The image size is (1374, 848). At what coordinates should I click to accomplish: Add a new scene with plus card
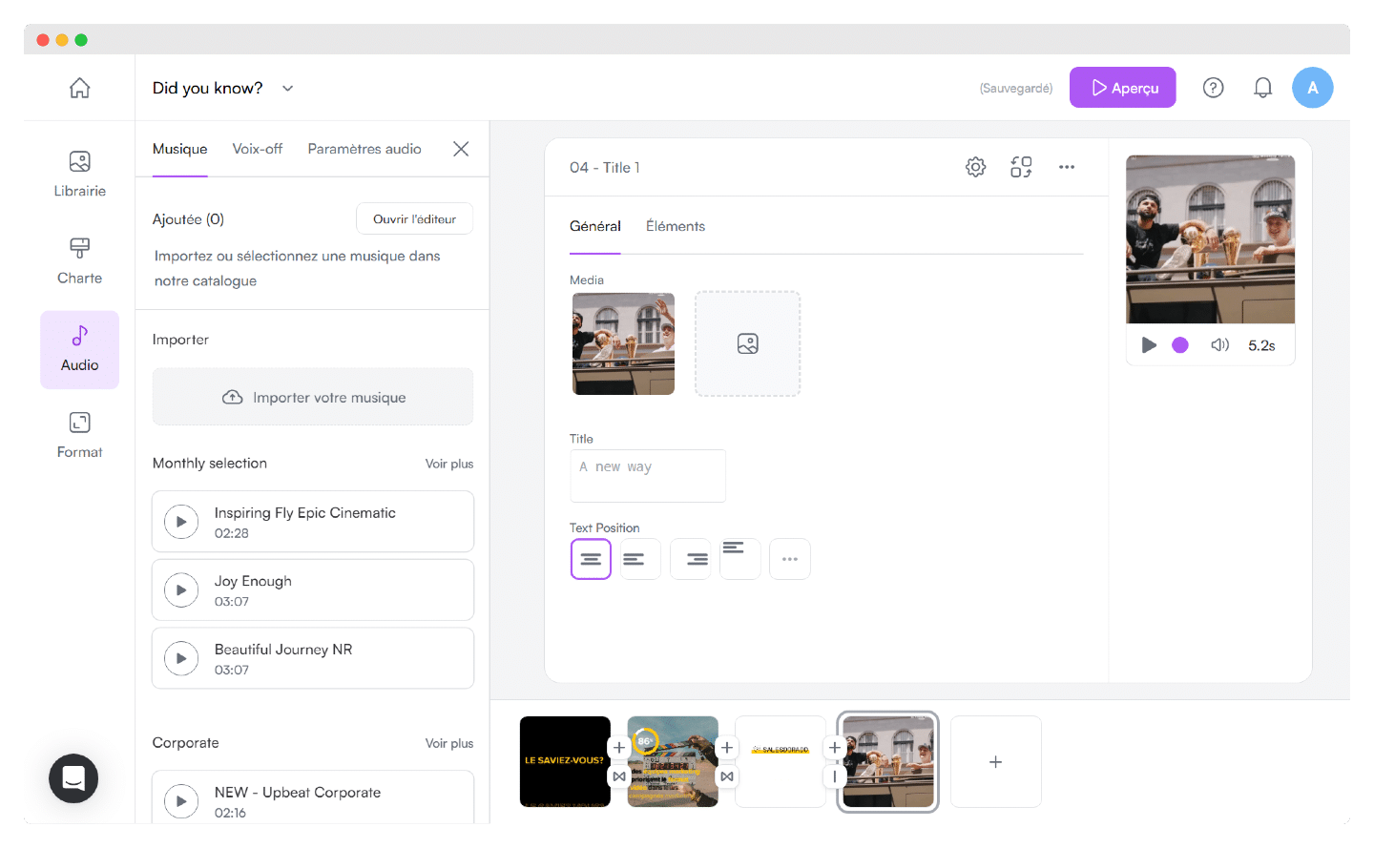[996, 762]
